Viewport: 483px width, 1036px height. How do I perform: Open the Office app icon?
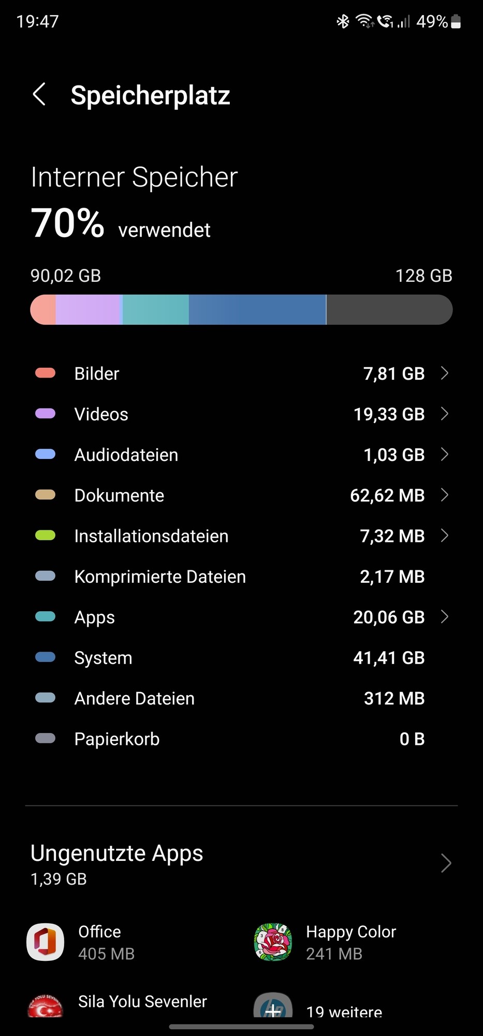click(x=46, y=942)
